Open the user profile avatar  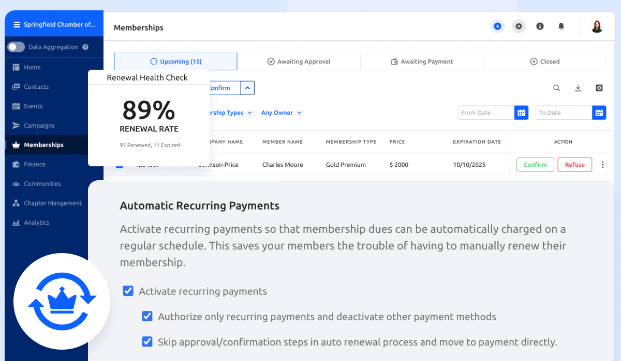[x=597, y=26]
